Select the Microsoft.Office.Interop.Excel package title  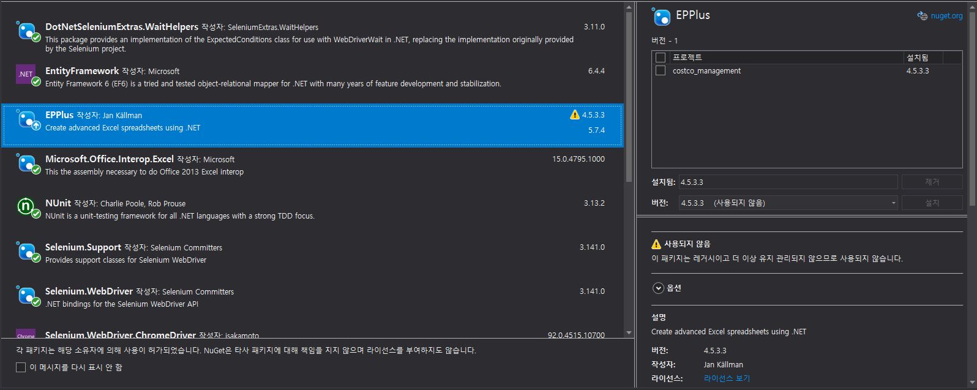110,159
